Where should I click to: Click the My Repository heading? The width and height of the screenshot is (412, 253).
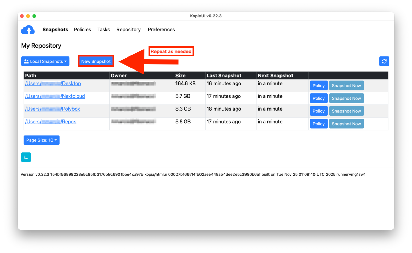click(x=41, y=46)
